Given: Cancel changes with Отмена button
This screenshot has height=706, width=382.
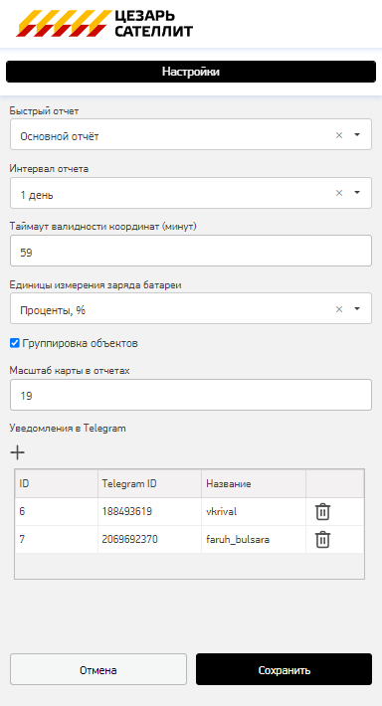Looking at the screenshot, I should pos(98,669).
